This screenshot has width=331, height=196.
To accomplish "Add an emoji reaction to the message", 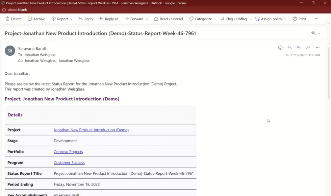I will click(x=280, y=48).
